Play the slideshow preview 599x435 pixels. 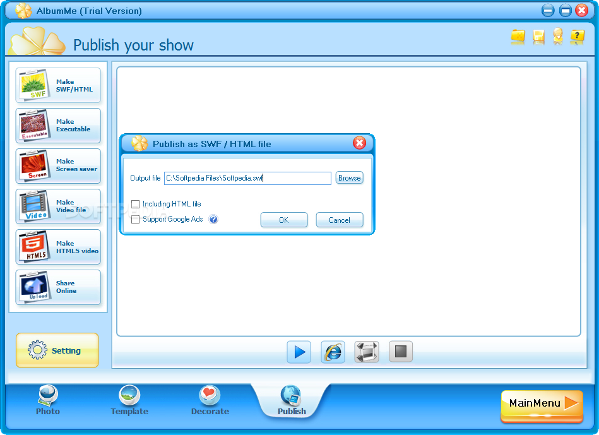[x=299, y=352]
